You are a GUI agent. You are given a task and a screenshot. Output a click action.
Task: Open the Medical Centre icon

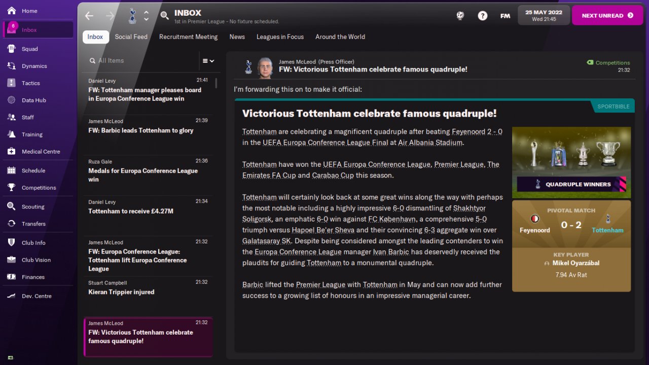coord(11,152)
